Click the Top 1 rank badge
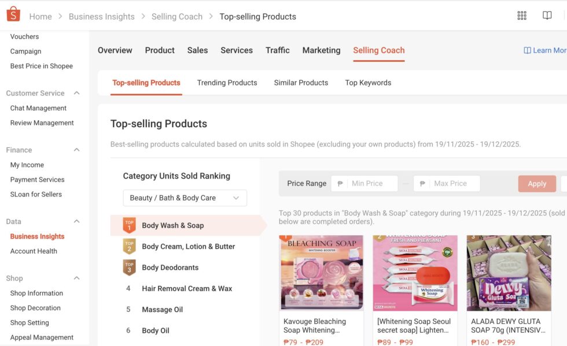The width and height of the screenshot is (567, 346). tap(129, 225)
